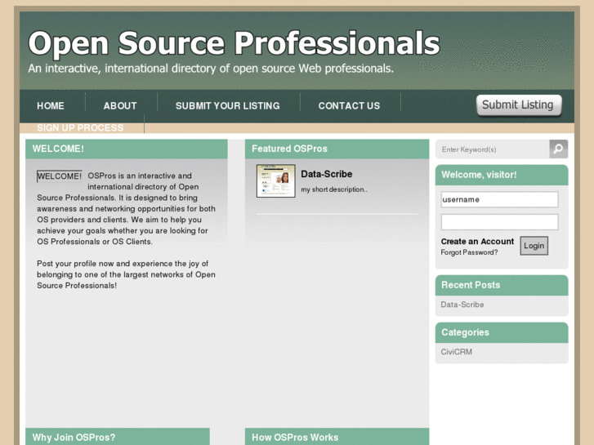This screenshot has width=594, height=445.
Task: Click the Submit Listing button
Action: pyautogui.click(x=519, y=105)
